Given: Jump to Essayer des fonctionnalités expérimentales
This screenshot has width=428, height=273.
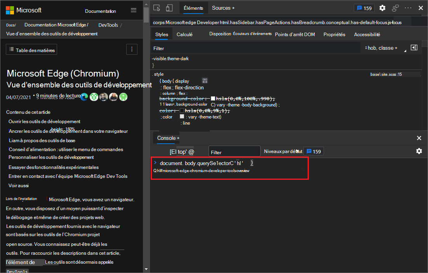Looking at the screenshot, I should (x=54, y=167).
